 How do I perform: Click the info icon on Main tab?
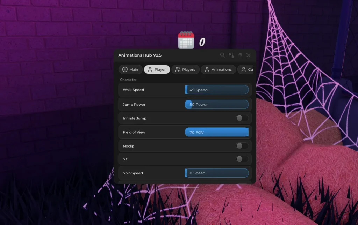pyautogui.click(x=125, y=69)
